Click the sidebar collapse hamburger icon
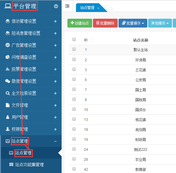The width and height of the screenshot is (176, 173). (x=67, y=6)
